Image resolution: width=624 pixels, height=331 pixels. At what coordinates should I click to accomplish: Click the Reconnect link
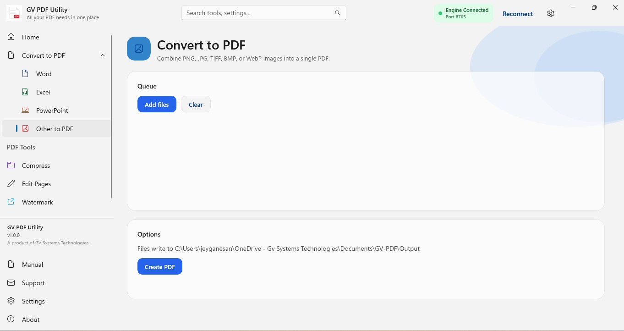518,14
